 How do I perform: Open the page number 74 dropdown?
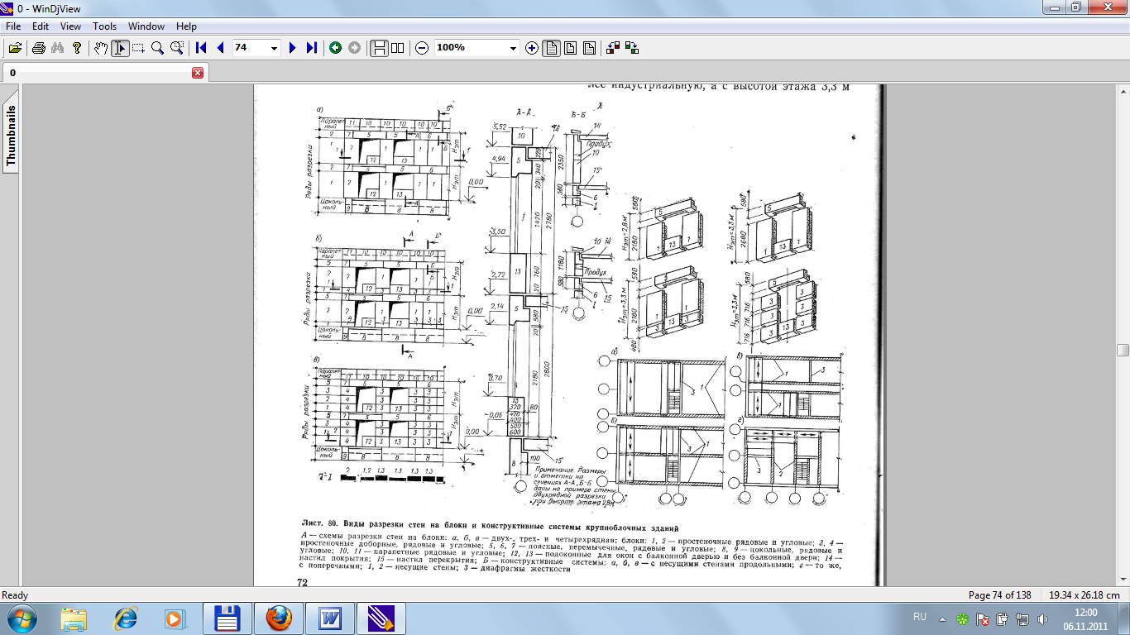click(275, 48)
